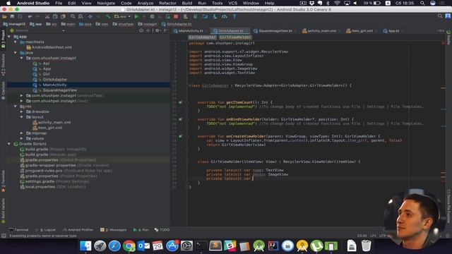Expand com.shushper.instagirl (androidTest) package
Screen dimensions: 452x254
point(22,95)
